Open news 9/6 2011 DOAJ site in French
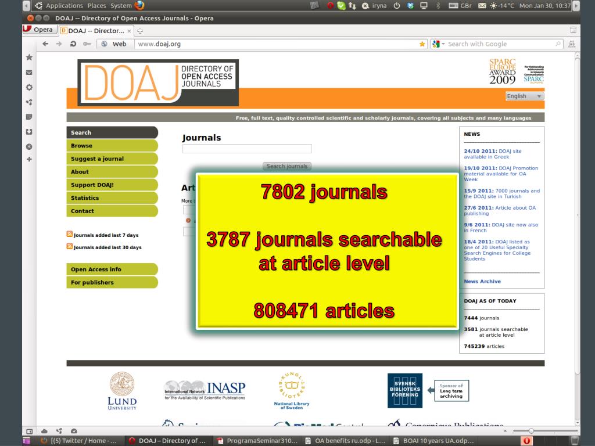 pos(501,228)
